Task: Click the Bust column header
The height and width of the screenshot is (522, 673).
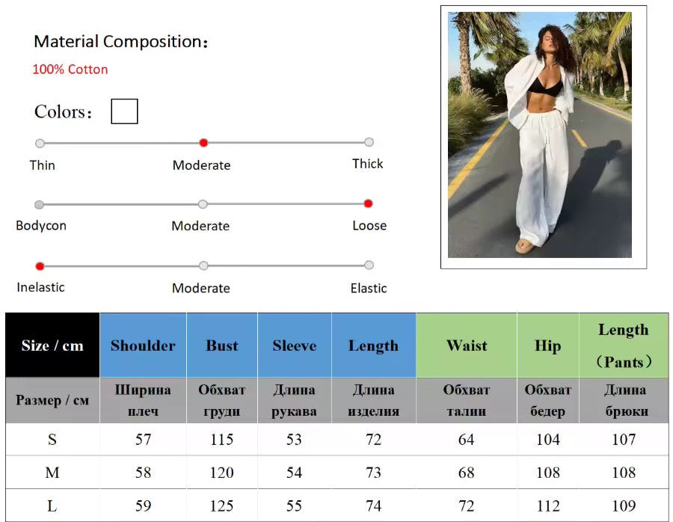Action: pos(222,346)
